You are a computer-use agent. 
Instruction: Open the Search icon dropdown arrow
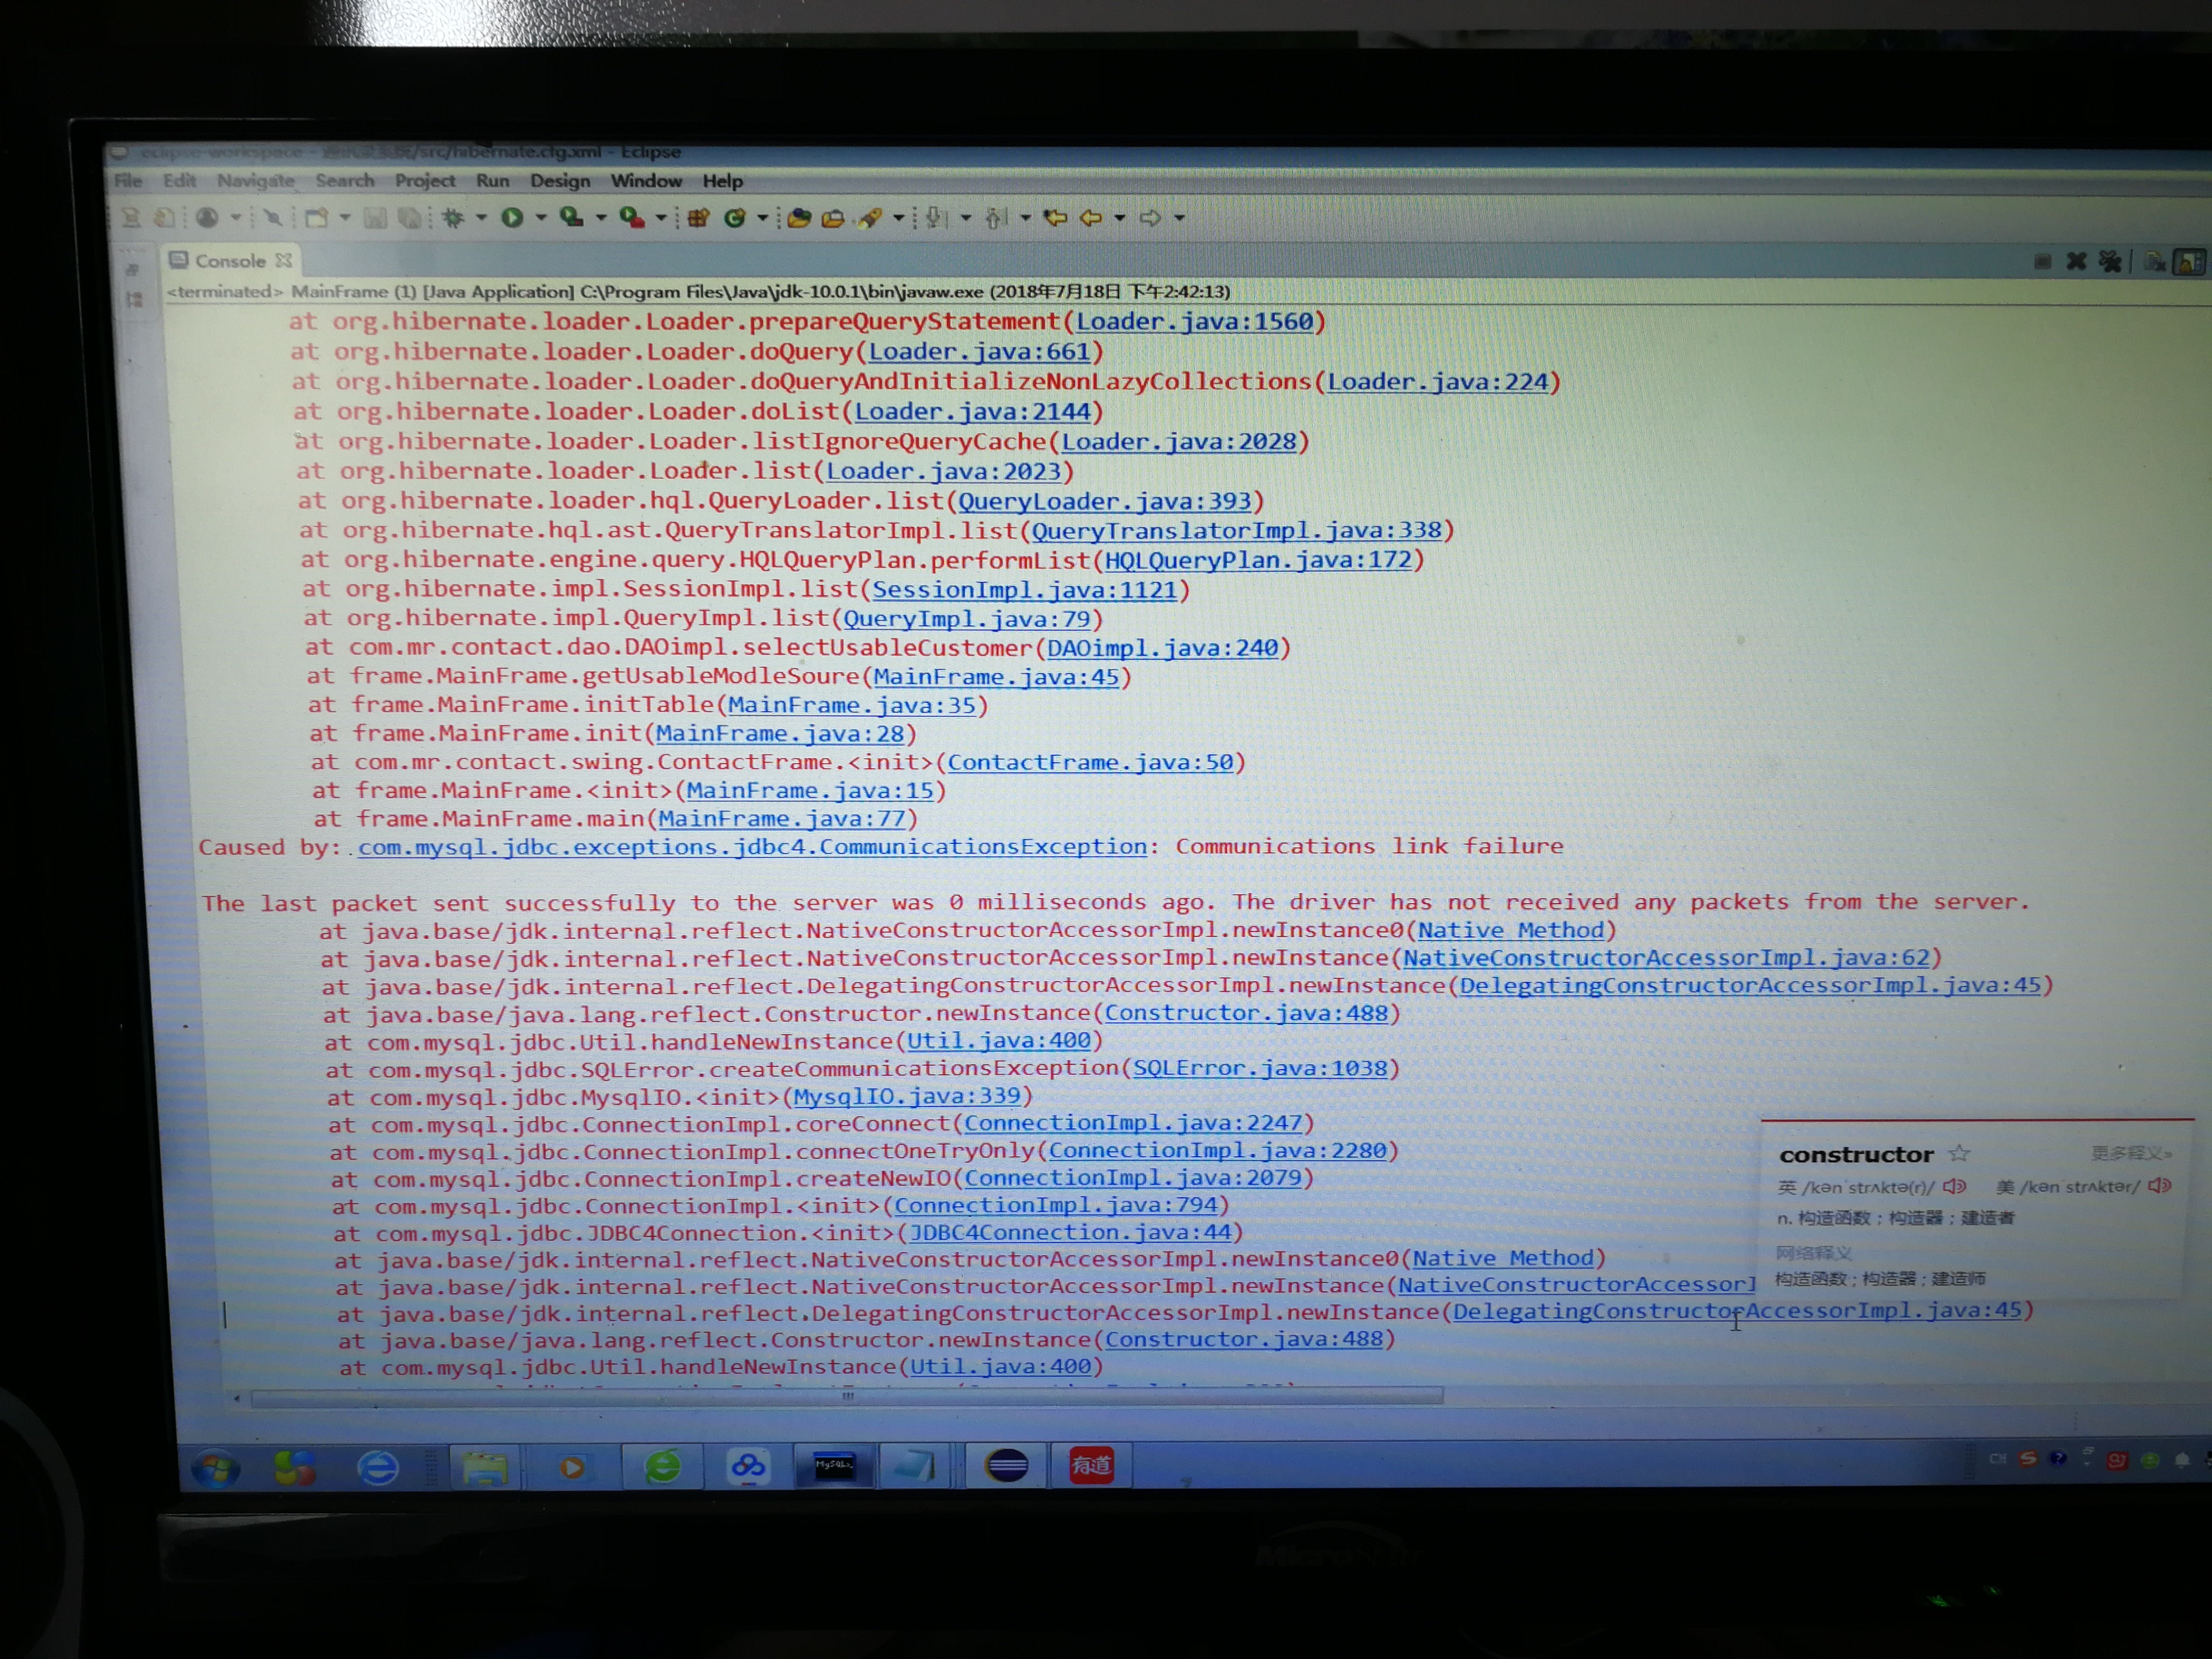[898, 217]
